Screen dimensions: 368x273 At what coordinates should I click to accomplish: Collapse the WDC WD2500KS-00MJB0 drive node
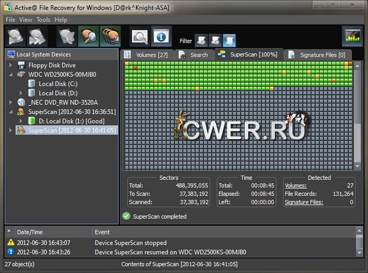pyautogui.click(x=11, y=74)
